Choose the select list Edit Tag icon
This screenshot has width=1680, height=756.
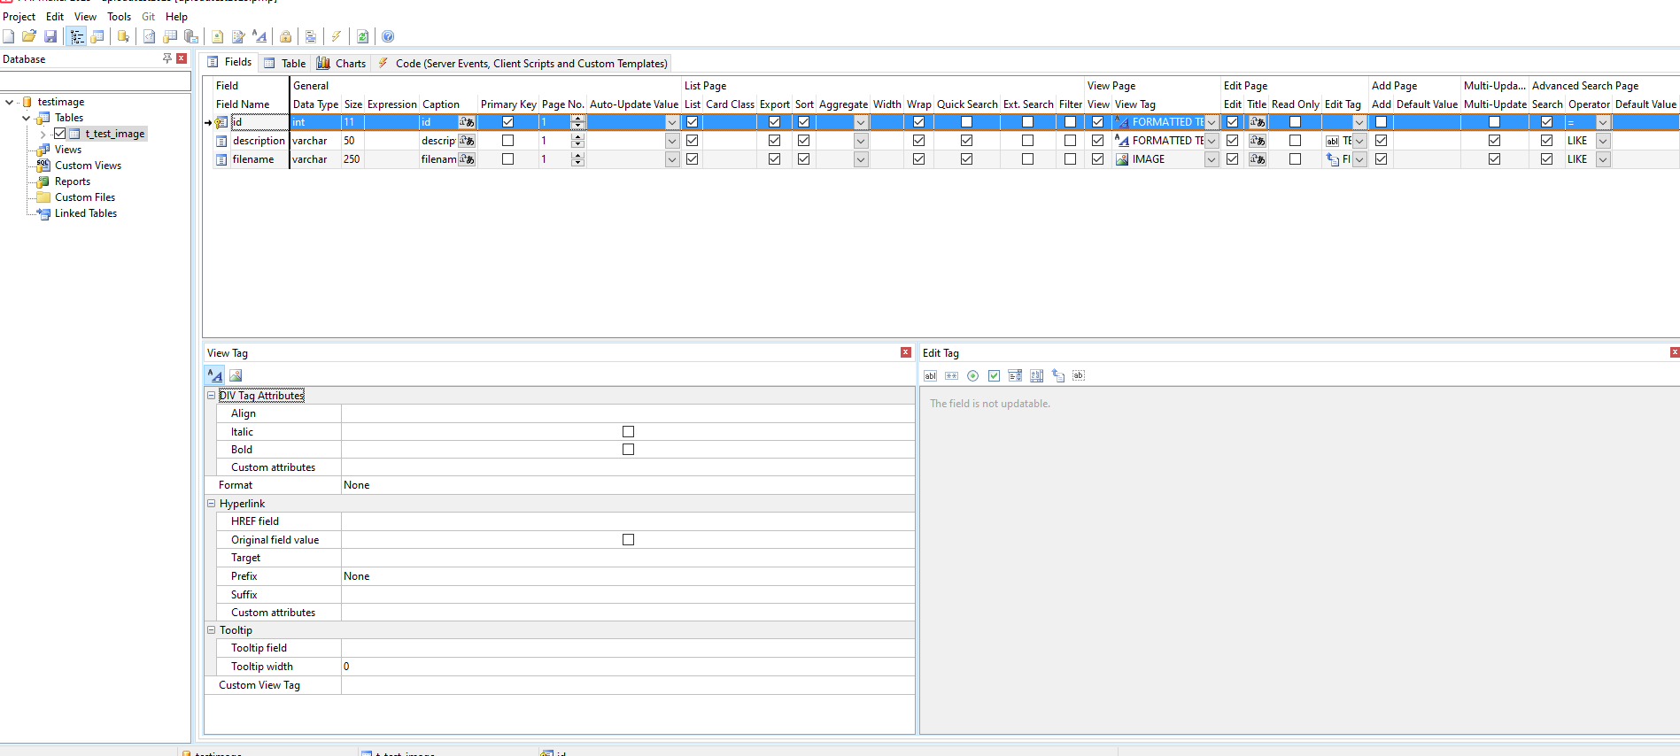pyautogui.click(x=1016, y=375)
